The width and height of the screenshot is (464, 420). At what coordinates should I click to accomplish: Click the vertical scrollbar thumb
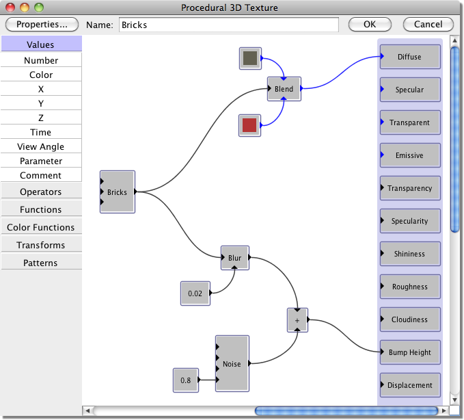pyautogui.click(x=454, y=140)
